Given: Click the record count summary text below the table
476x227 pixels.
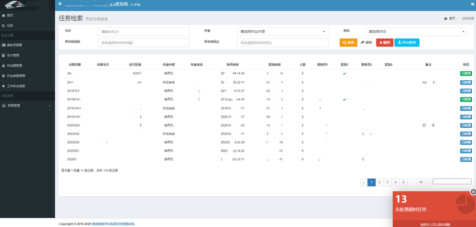Looking at the screenshot, I should pos(90,171).
